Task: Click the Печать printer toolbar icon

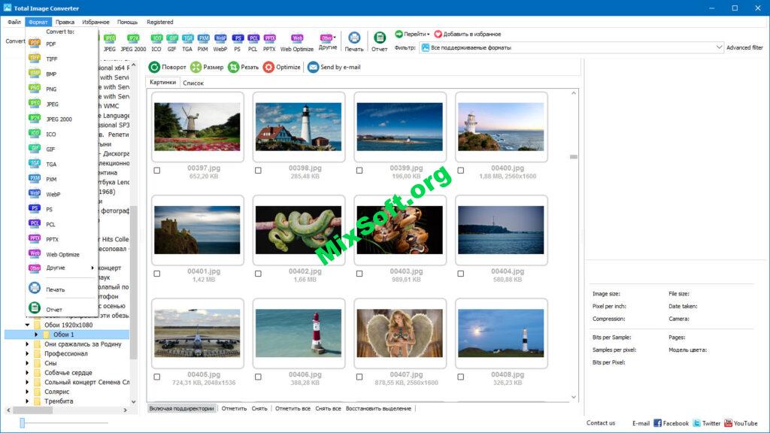Action: 354,42
